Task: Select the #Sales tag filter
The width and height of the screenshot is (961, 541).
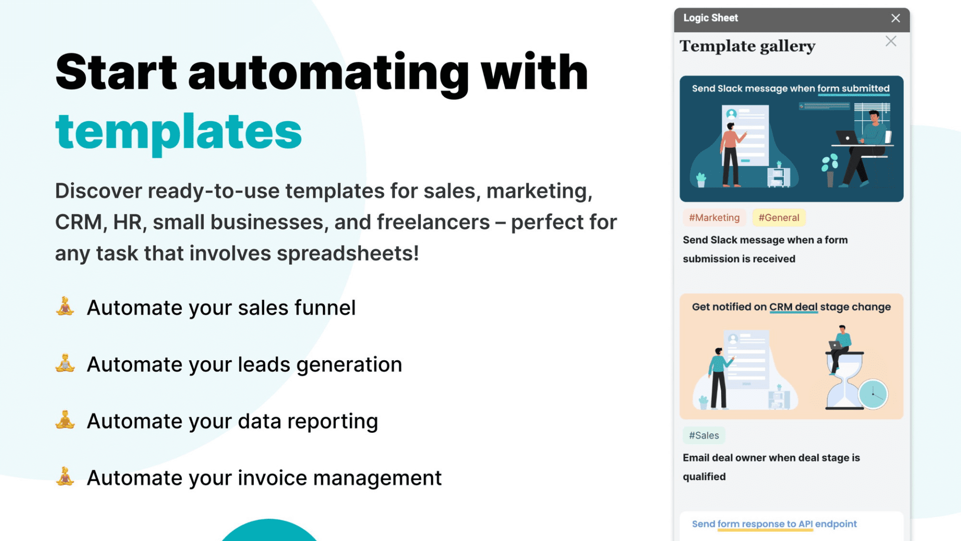Action: tap(704, 435)
